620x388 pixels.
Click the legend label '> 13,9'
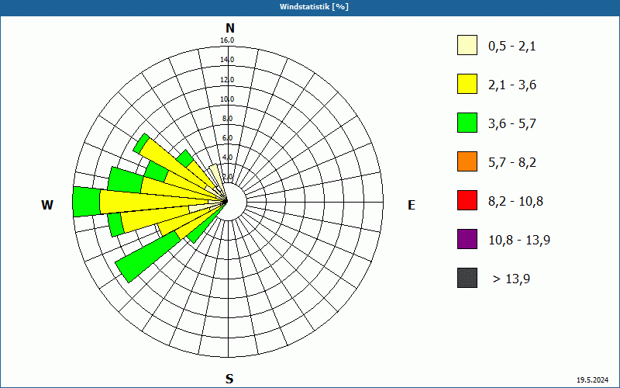(511, 279)
